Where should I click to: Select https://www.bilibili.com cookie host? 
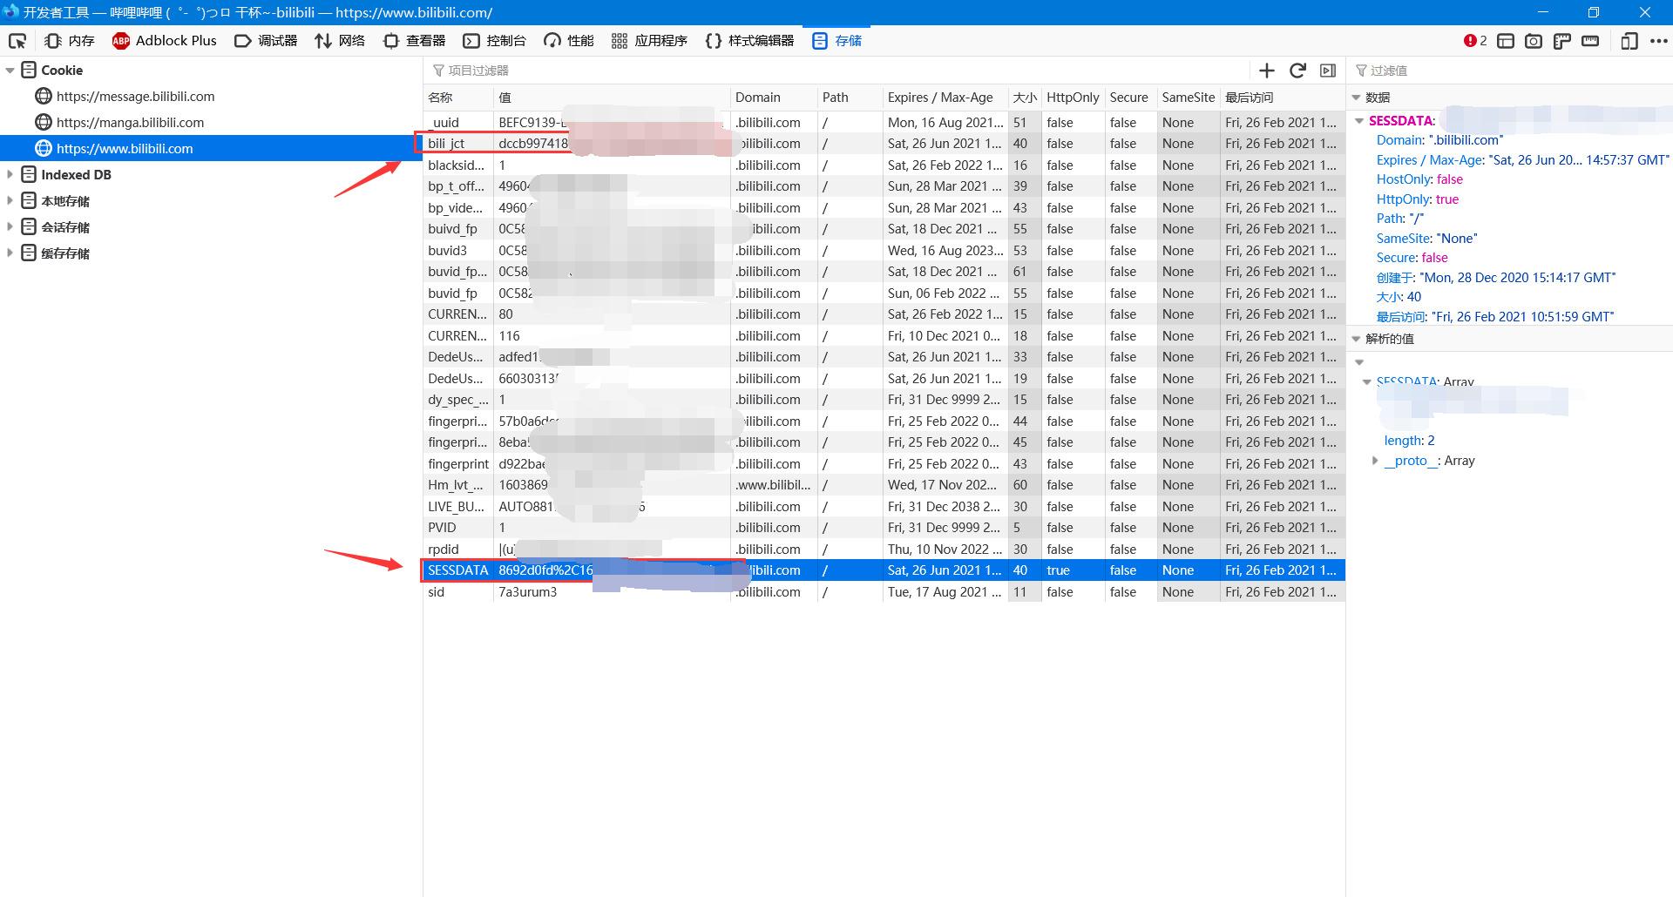coord(125,149)
